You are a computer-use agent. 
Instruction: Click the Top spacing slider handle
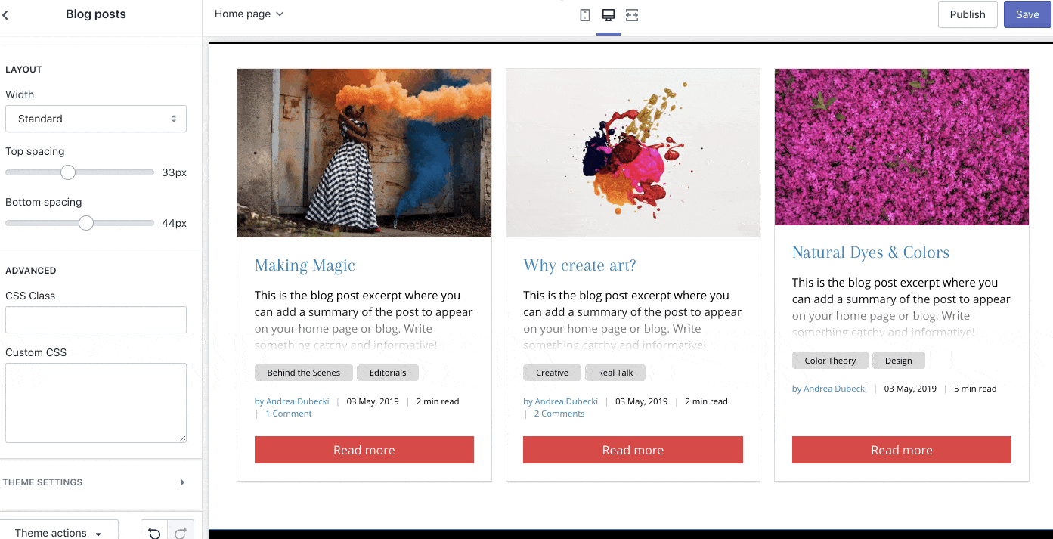pos(68,172)
